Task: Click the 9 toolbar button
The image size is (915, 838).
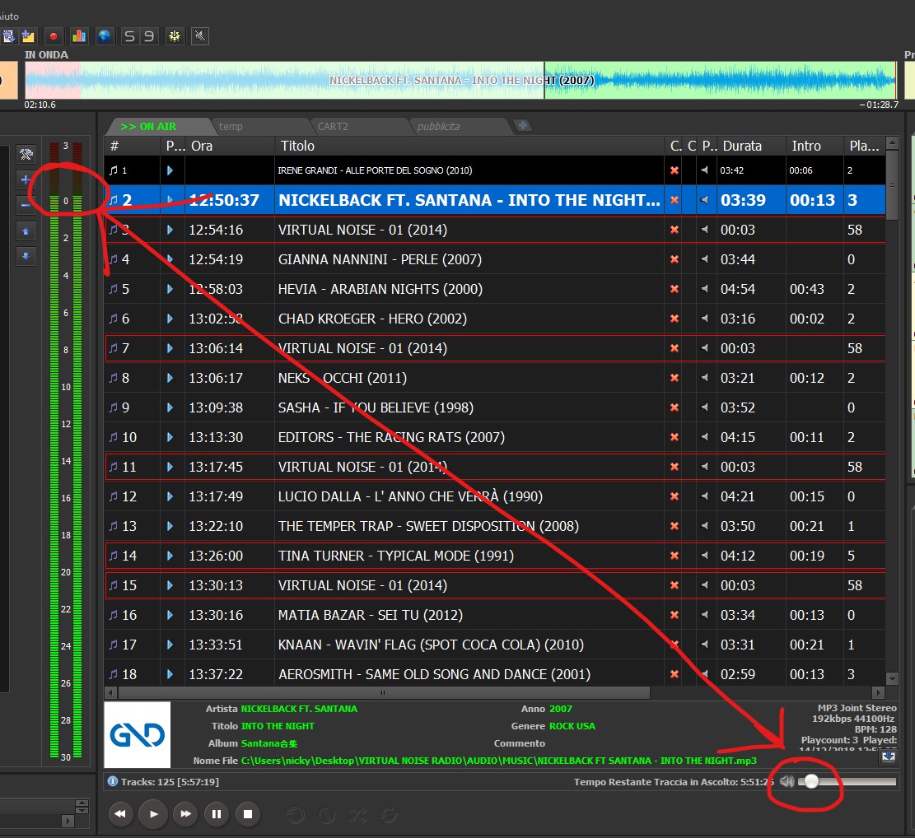Action: pos(149,36)
